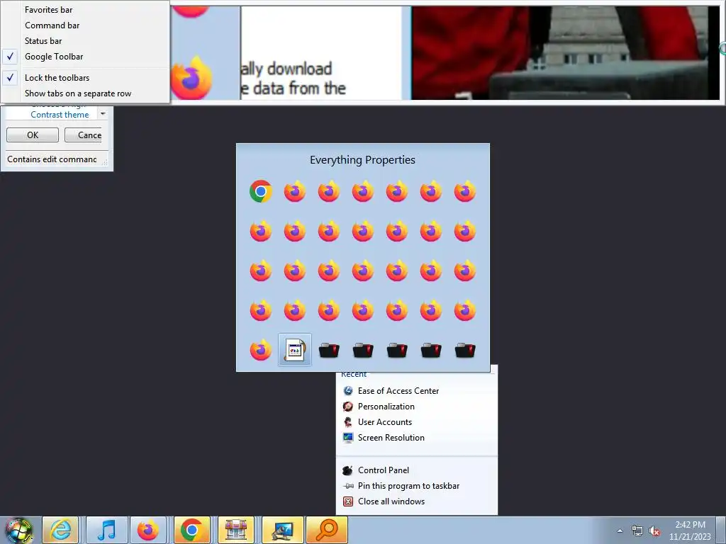Open the clock showing 2:42 PM

click(690, 531)
